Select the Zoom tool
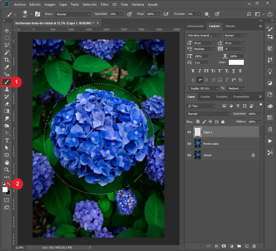The height and width of the screenshot is (251, 276). pyautogui.click(x=7, y=170)
